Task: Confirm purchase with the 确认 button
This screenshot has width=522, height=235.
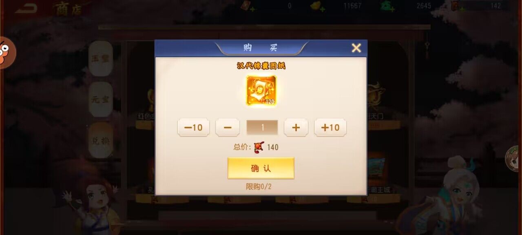Action: coord(261,168)
